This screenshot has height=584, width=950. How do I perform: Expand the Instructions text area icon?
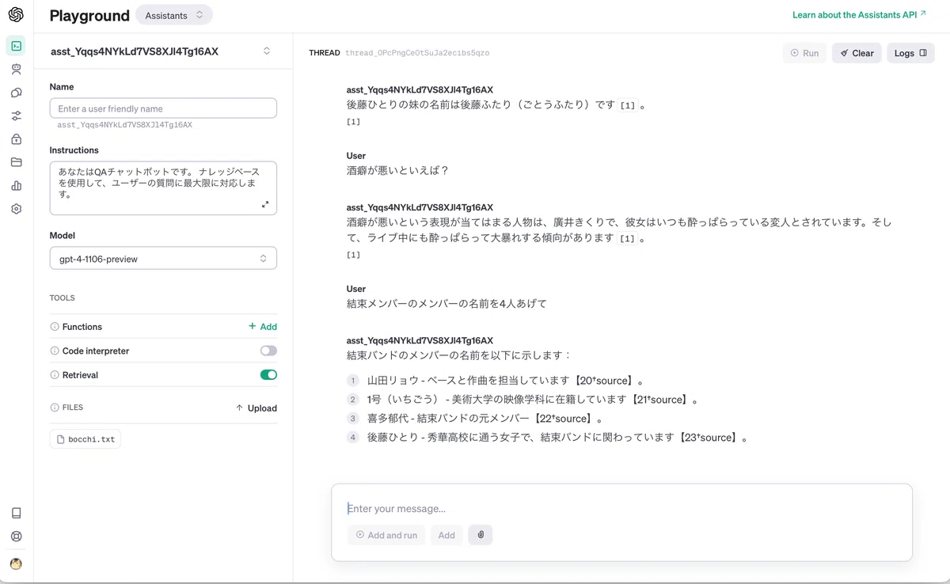265,204
